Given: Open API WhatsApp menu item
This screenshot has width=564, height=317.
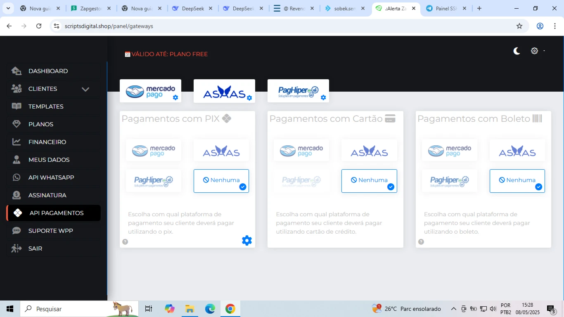Looking at the screenshot, I should pyautogui.click(x=54, y=177).
